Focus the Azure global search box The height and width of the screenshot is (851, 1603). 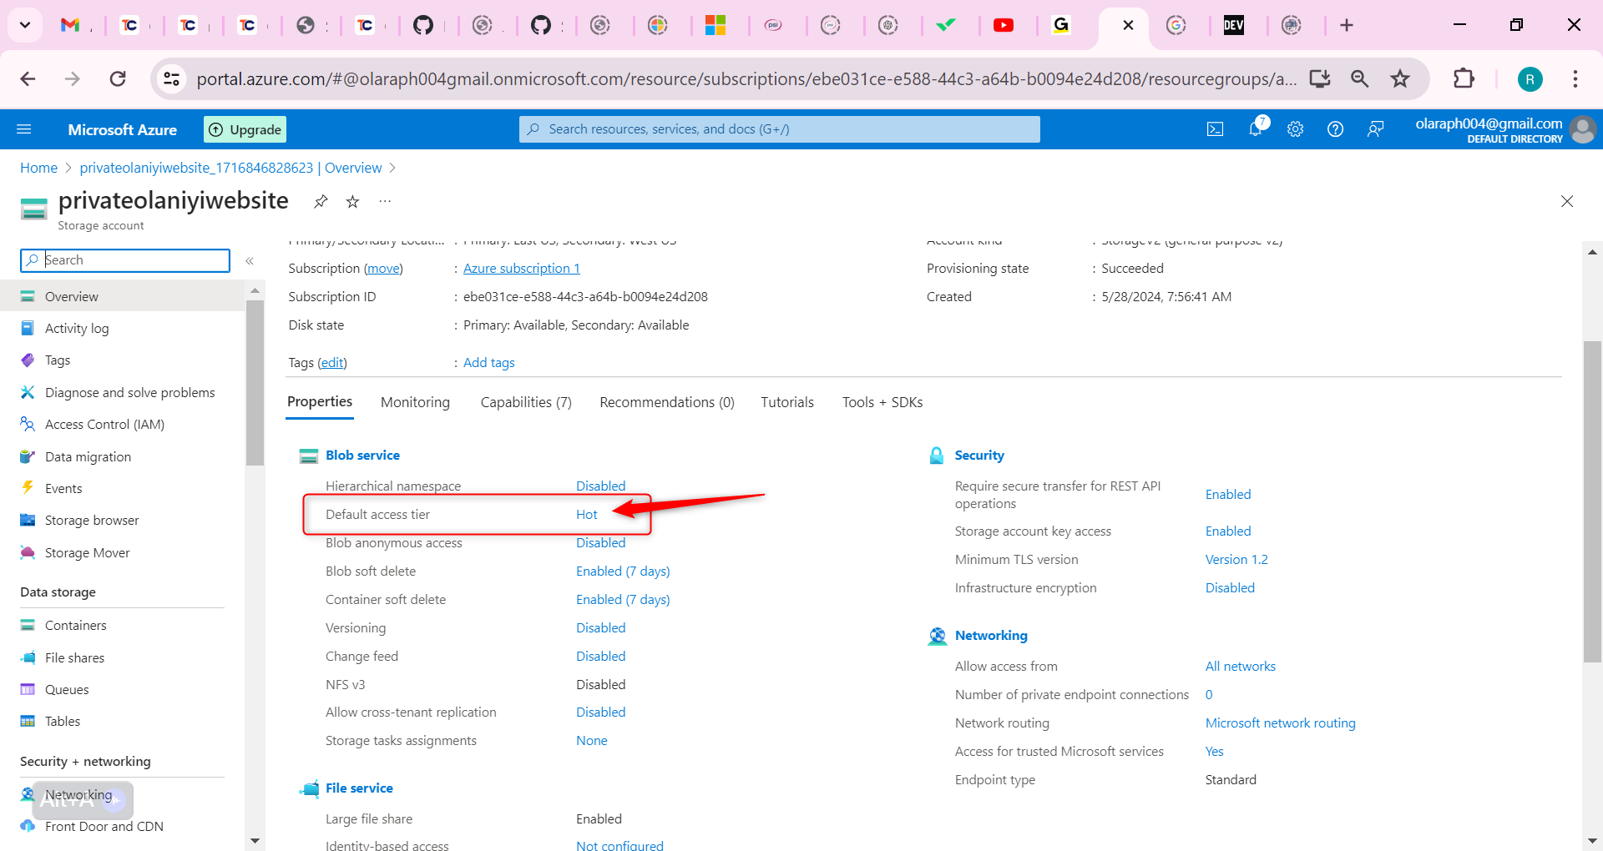click(x=780, y=129)
